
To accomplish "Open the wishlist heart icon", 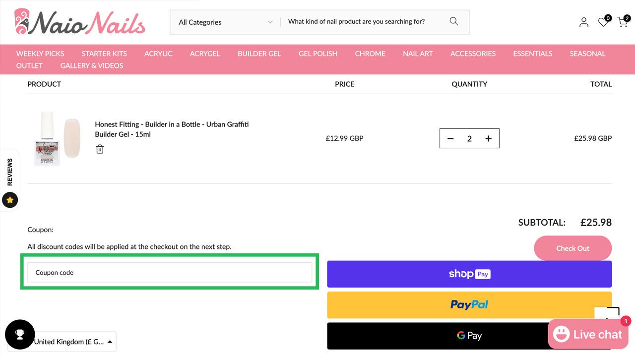I will [x=603, y=22].
